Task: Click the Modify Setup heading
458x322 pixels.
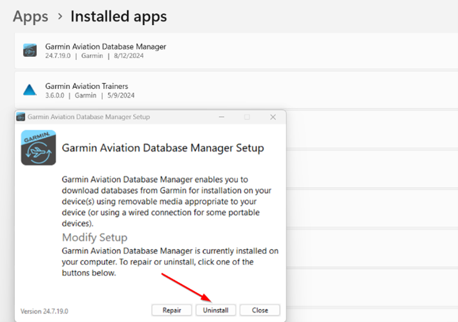Action: 95,237
